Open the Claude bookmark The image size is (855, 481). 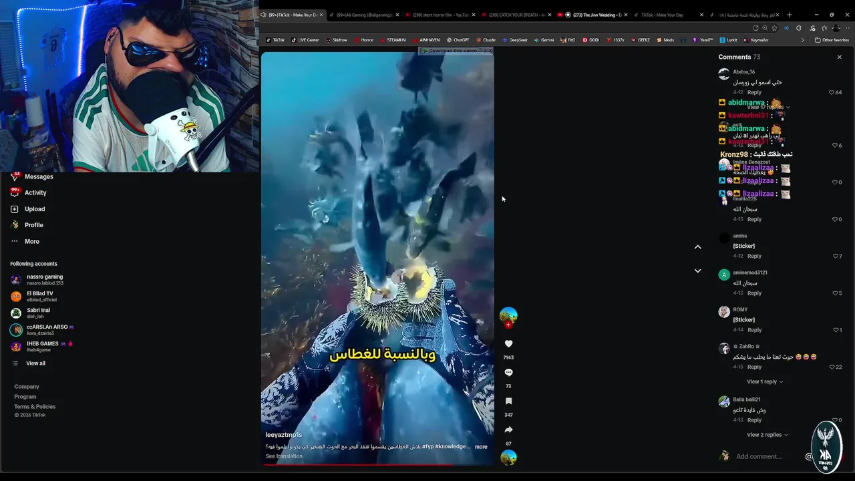485,40
